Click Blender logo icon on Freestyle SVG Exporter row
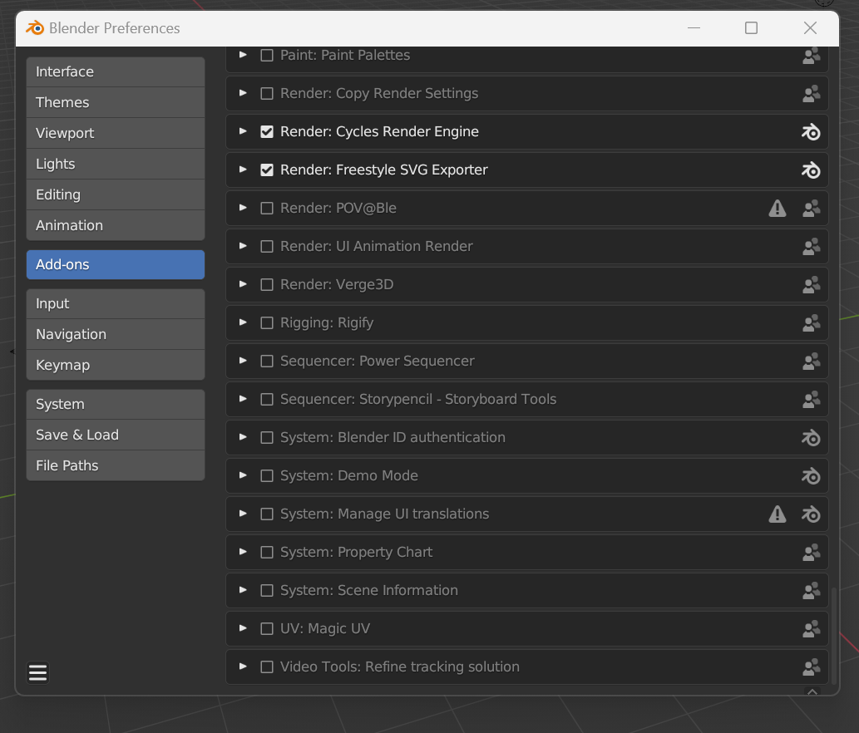 812,170
